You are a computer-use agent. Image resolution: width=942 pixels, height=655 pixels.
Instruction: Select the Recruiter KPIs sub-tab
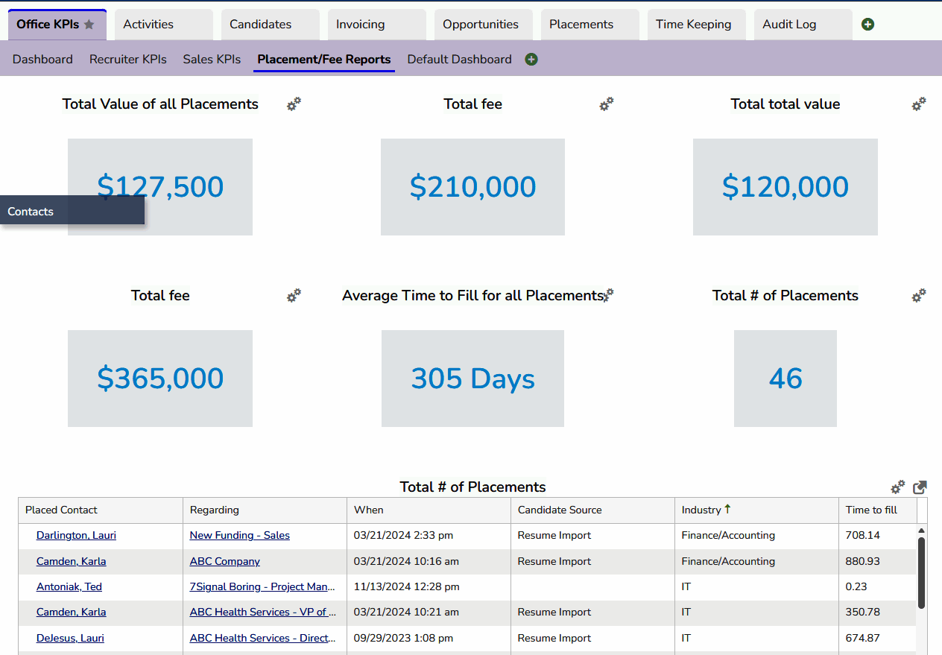[x=127, y=60]
